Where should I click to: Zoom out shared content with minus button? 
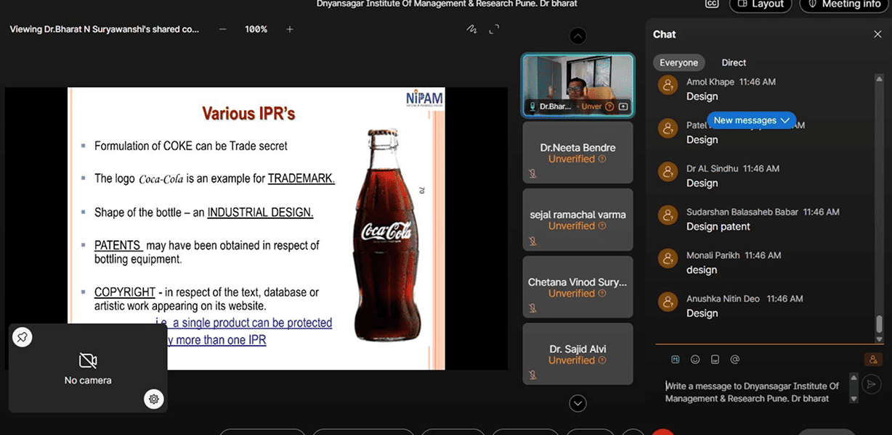(x=222, y=29)
